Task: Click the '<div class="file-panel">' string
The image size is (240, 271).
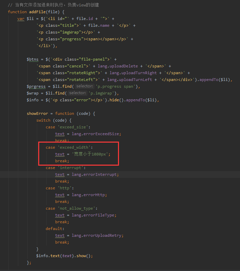Action: 81,60
